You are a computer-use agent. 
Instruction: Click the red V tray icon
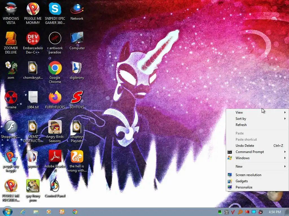click(x=233, y=212)
